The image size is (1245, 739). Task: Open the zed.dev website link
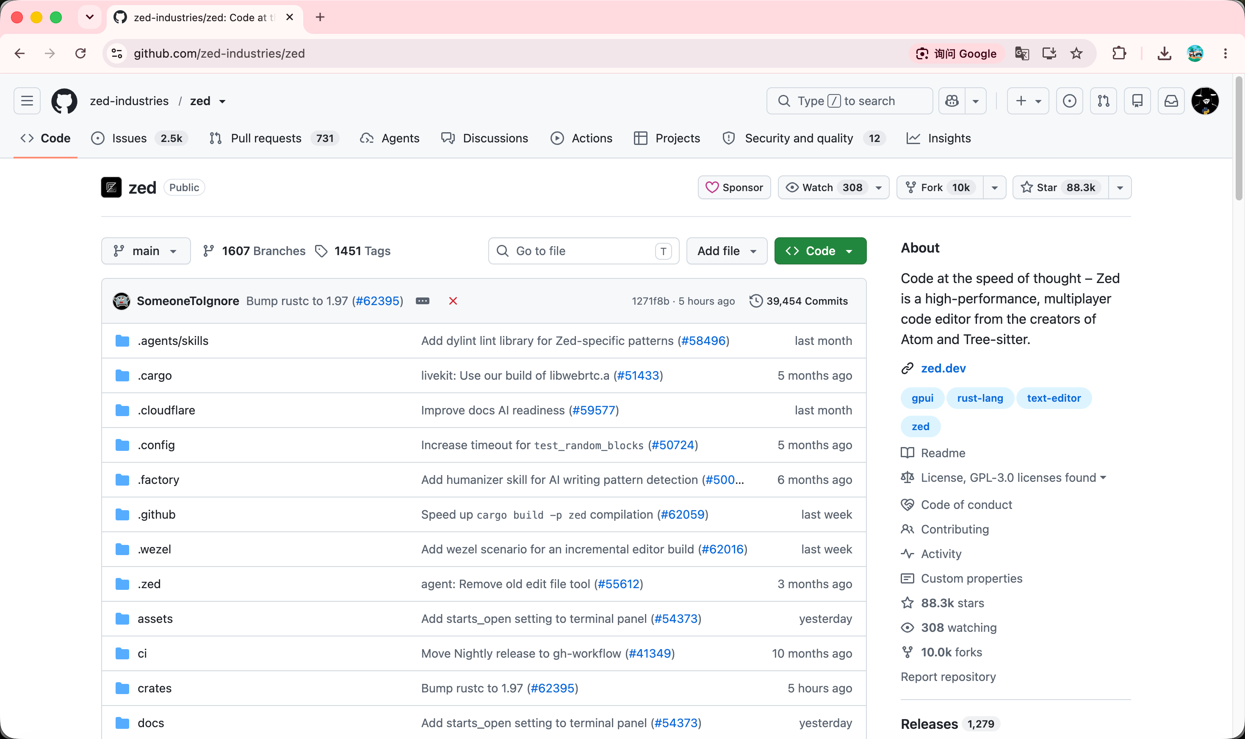[943, 368]
